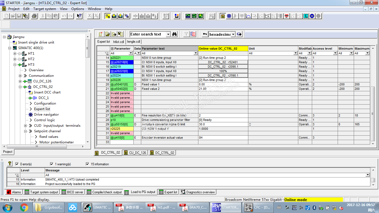Click the ramp-function generator trapezoid icon
This screenshot has width=379, height=213.
click(x=248, y=16)
